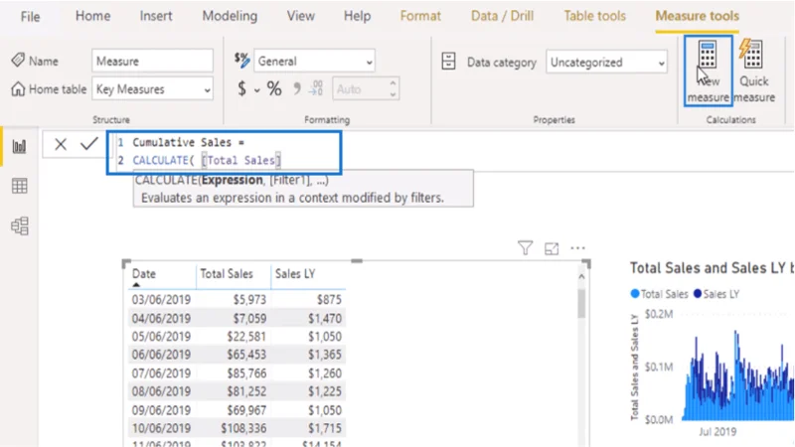Click the Quick measure icon
The width and height of the screenshot is (795, 447).
(x=752, y=54)
